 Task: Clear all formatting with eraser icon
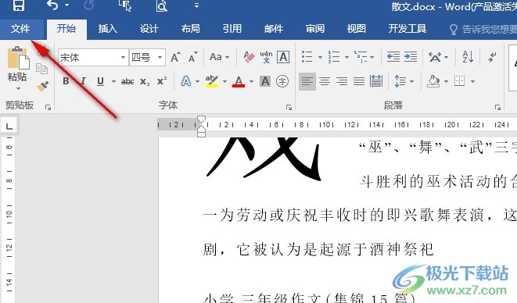249,57
